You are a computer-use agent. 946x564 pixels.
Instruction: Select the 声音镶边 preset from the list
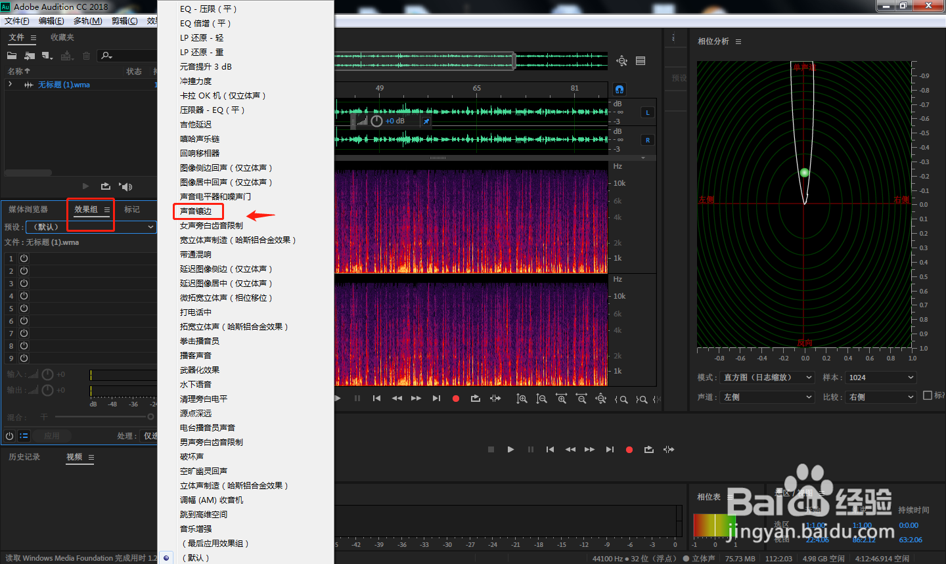pos(196,211)
